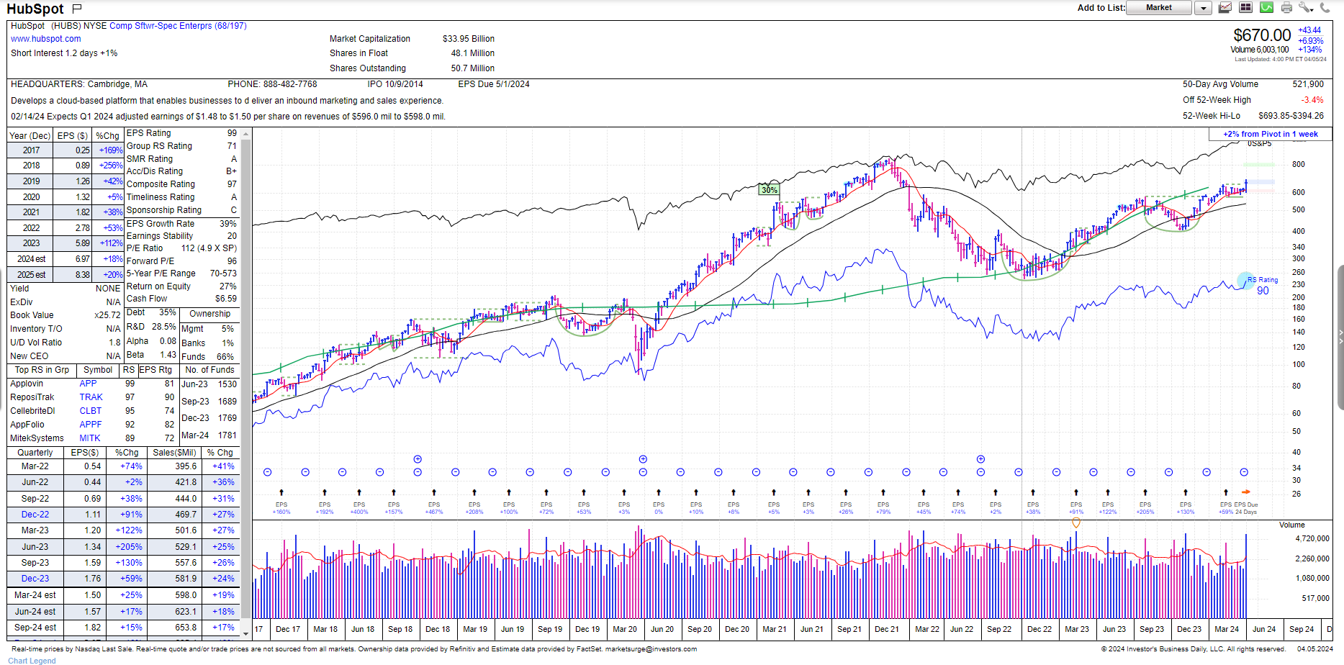The image size is (1344, 665).
Task: Click the leftmost circled minus marker on chart
Action: coord(267,472)
